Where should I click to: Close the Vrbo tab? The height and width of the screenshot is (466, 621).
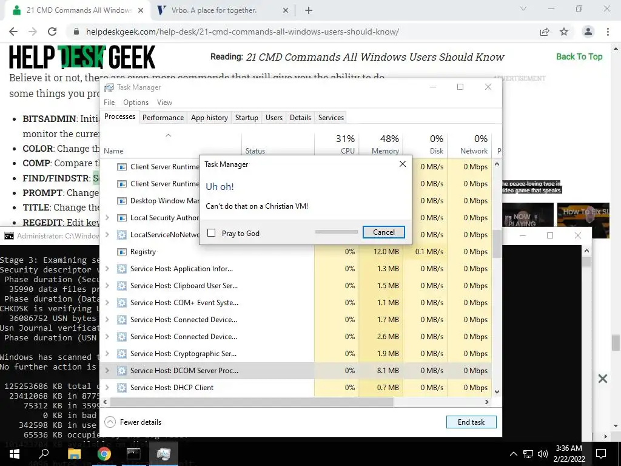(286, 11)
